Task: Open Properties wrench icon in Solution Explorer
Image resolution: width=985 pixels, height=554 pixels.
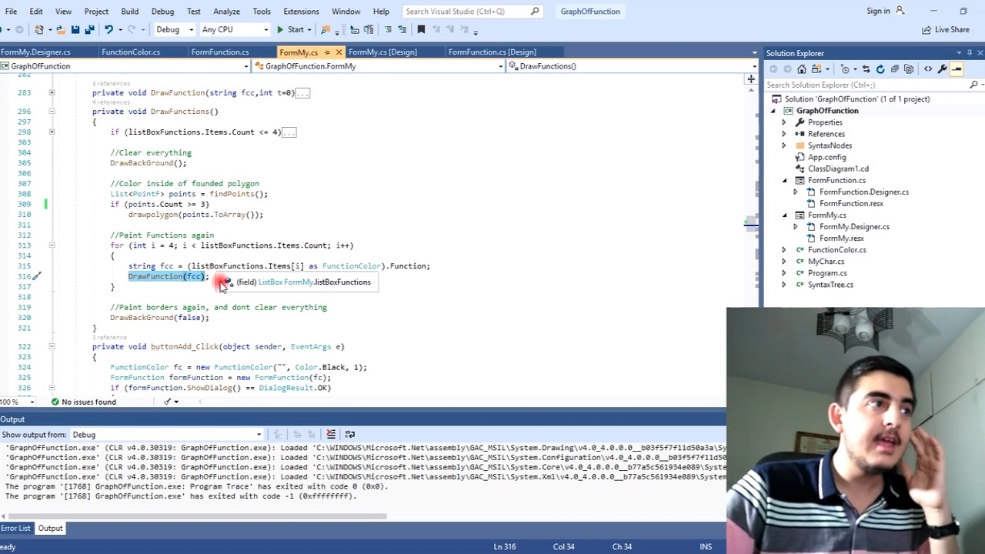Action: click(942, 69)
